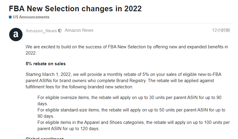The width and height of the screenshot is (238, 139).
Task: Open the Amazon_News user profile
Action: tap(41, 31)
